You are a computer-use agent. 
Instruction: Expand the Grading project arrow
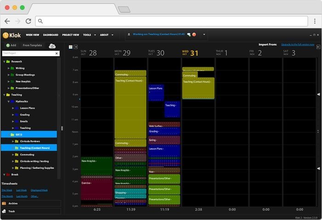[x=13, y=115]
